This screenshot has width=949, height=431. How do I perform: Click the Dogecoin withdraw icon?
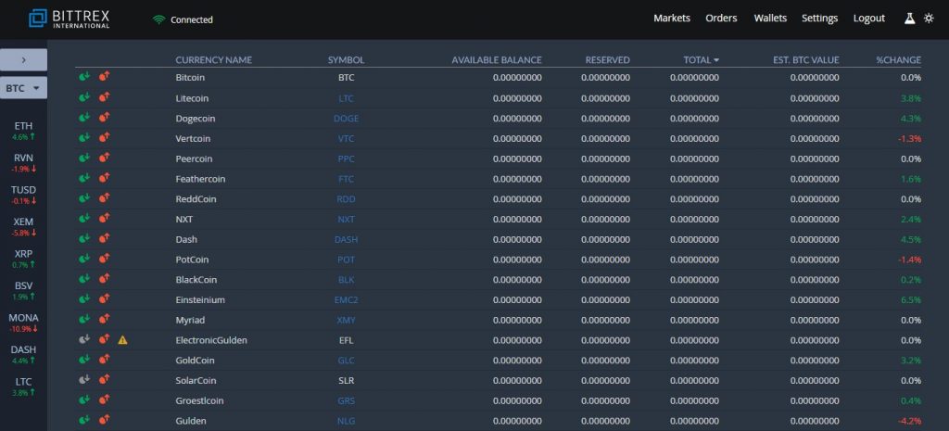[104, 118]
